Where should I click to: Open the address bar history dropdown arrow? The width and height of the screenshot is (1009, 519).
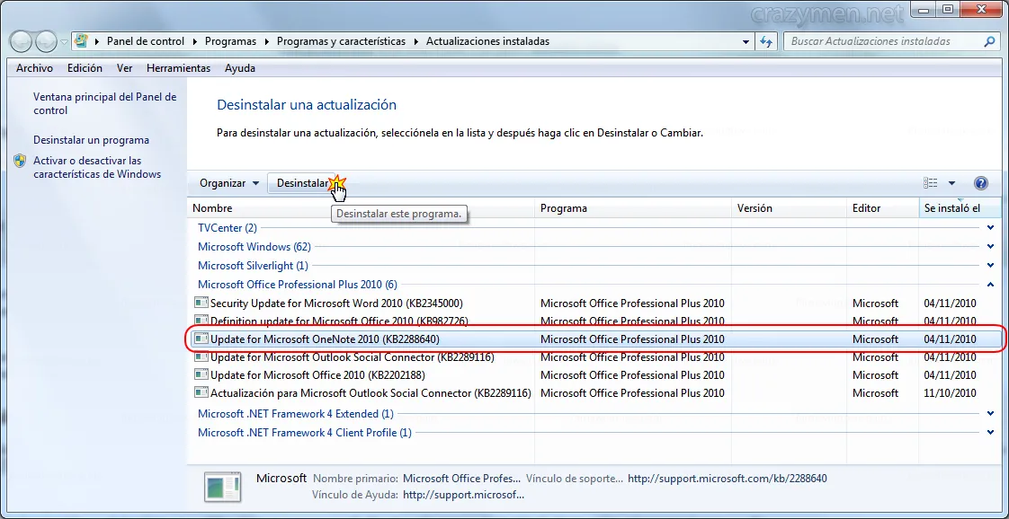746,41
